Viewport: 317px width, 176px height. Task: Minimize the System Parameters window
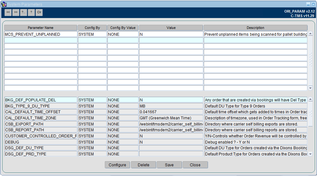(308, 4)
